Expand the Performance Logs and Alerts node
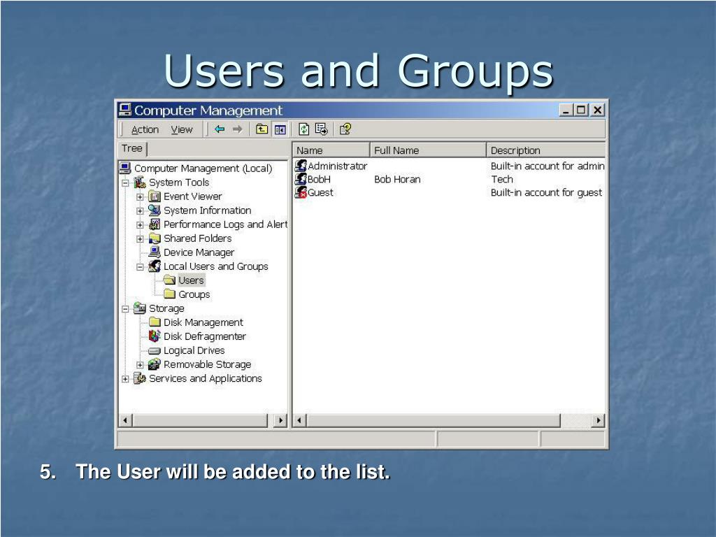716x537 pixels. click(140, 225)
